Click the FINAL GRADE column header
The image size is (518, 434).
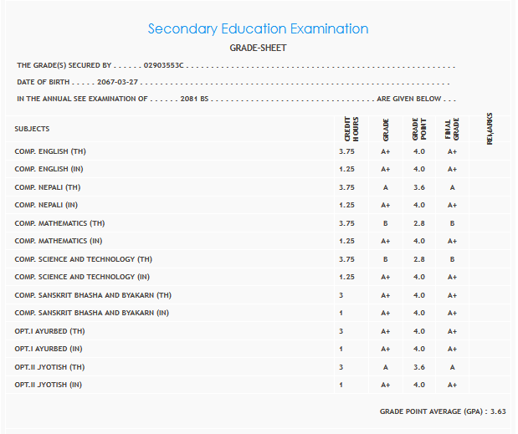[x=452, y=130]
